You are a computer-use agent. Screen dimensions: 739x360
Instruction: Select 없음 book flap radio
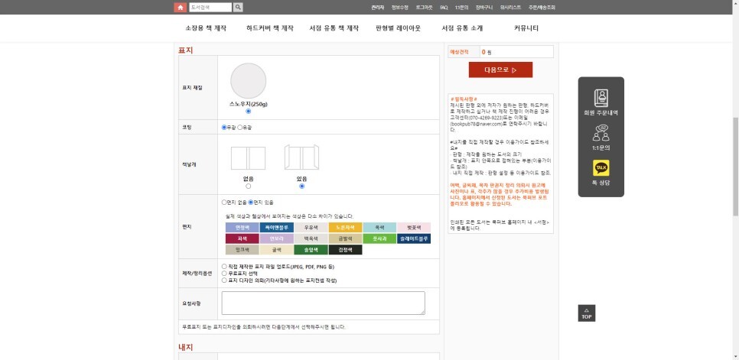[249, 186]
